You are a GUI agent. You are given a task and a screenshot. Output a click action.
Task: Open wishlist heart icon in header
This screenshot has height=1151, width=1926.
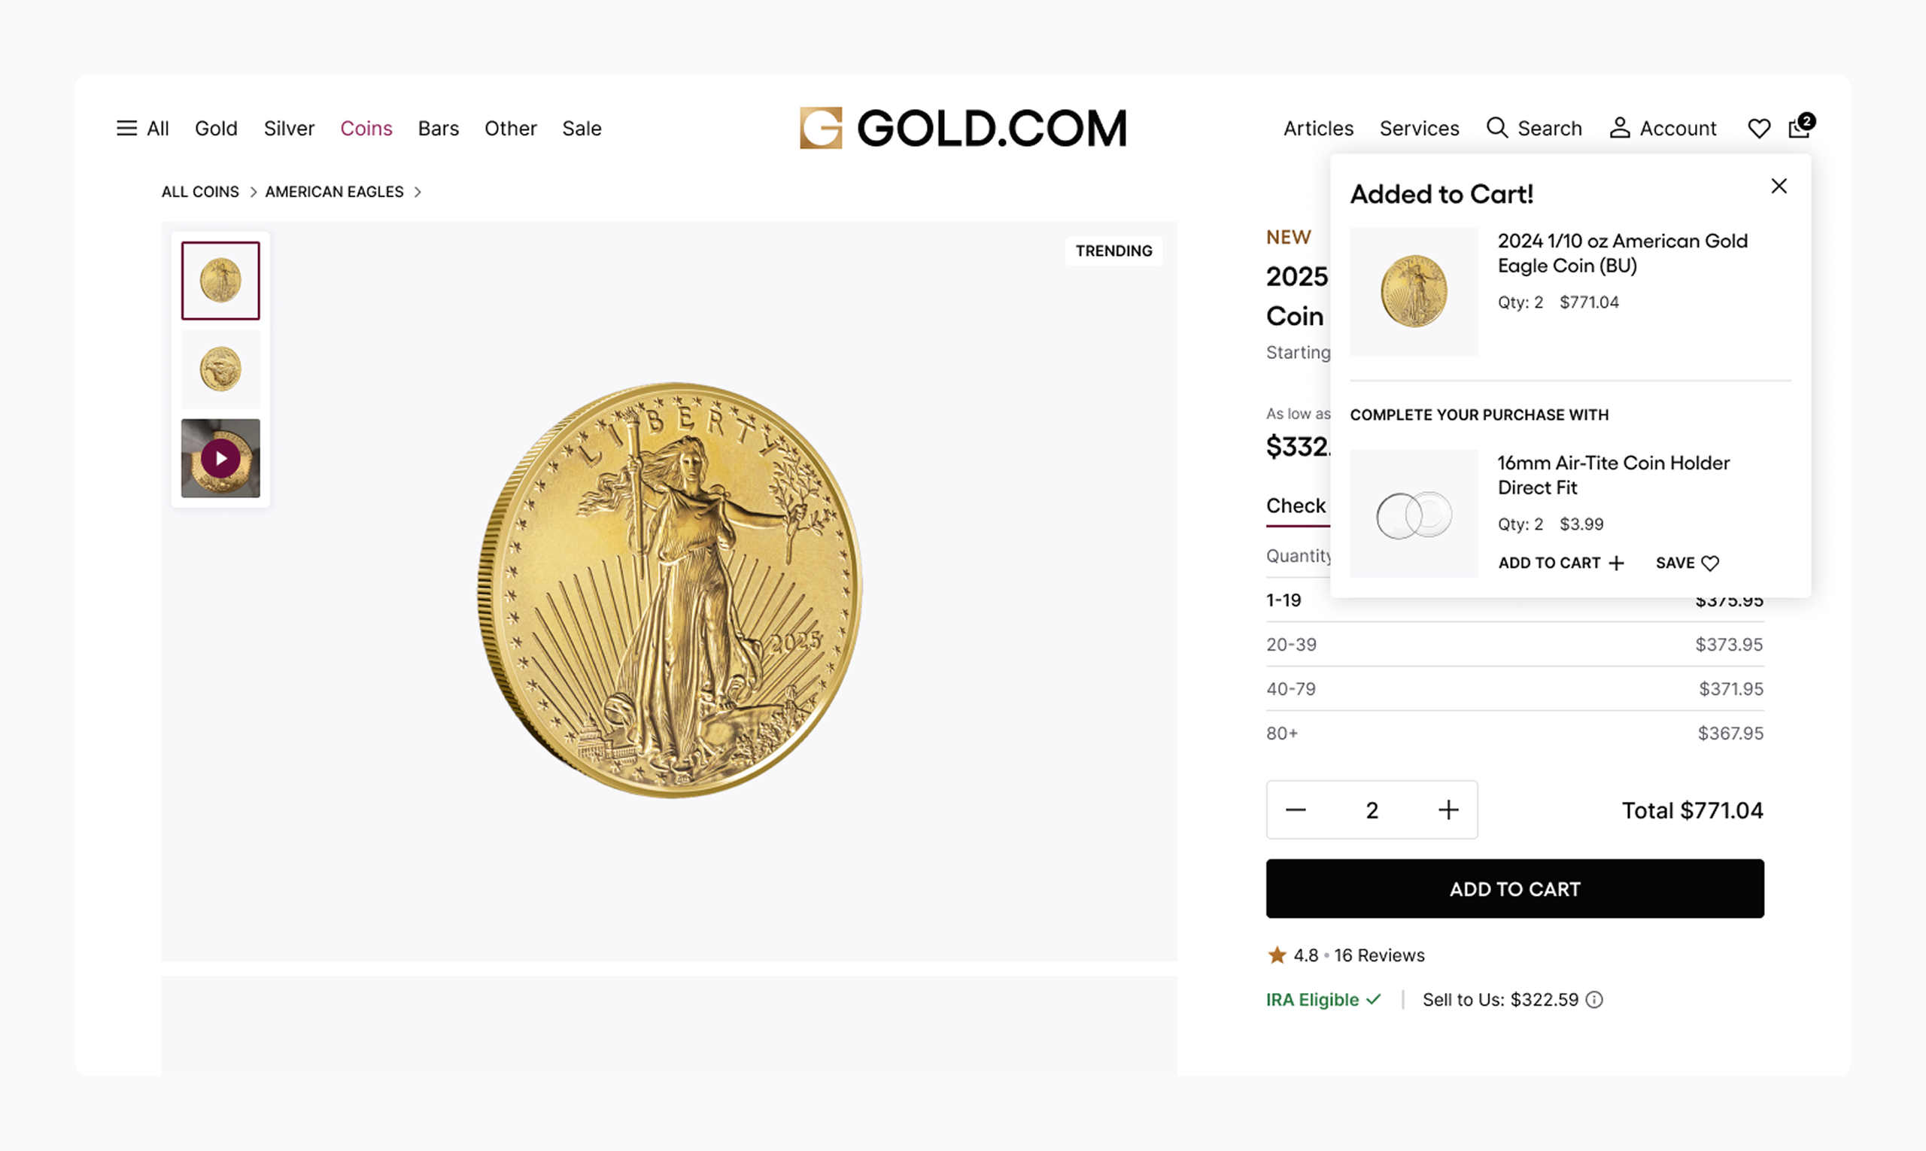[x=1758, y=128]
